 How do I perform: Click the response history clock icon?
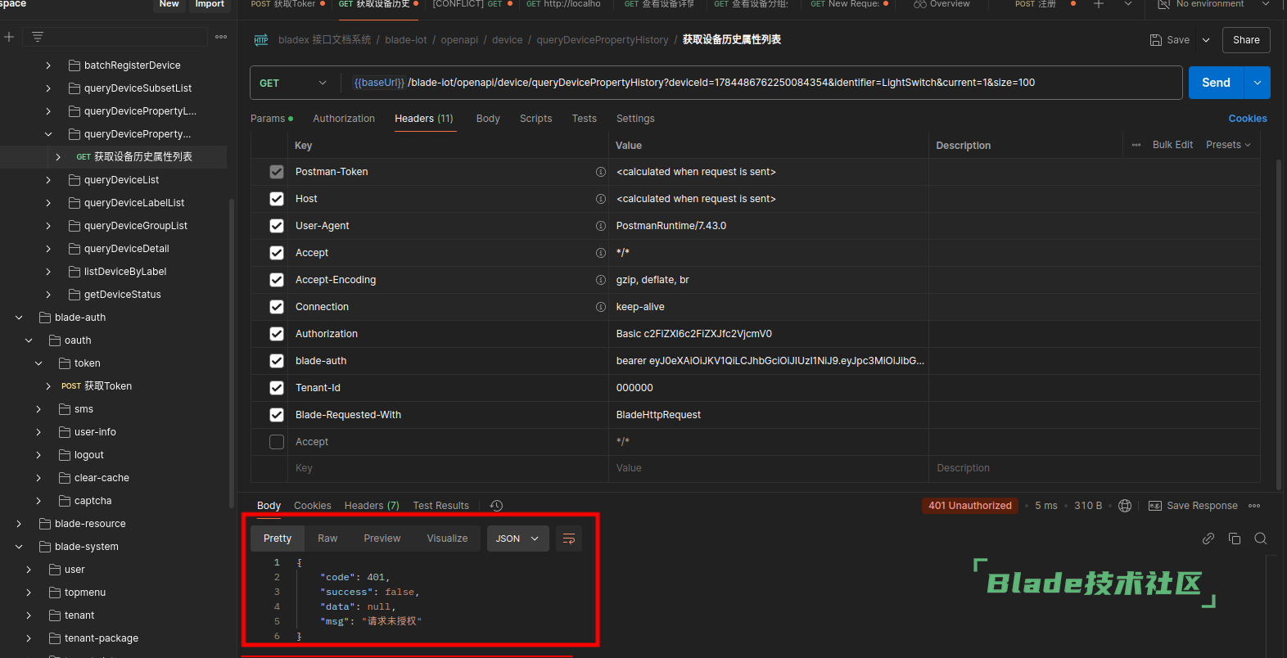coord(496,506)
